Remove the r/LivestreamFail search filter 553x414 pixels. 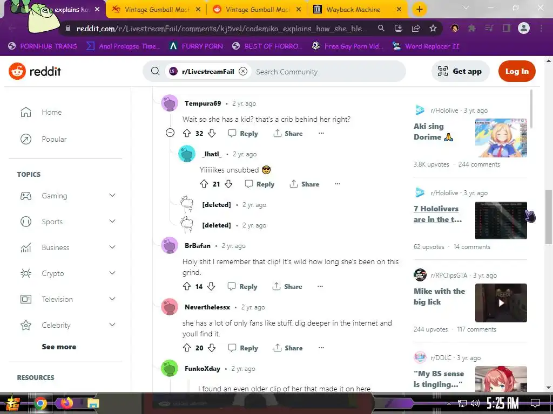coord(243,72)
